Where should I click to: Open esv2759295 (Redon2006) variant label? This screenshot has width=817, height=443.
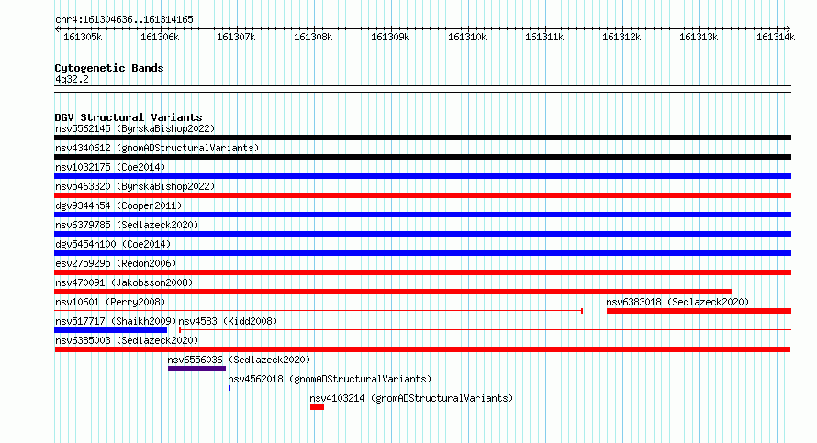(116, 263)
